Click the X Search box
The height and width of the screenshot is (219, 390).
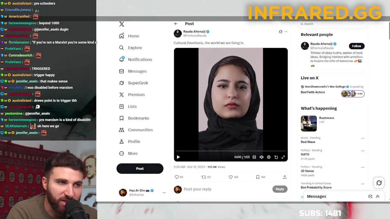[333, 24]
